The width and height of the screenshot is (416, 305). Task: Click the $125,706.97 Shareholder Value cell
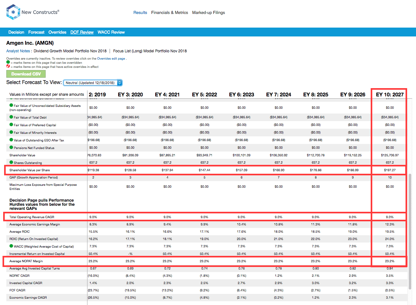pos(390,155)
